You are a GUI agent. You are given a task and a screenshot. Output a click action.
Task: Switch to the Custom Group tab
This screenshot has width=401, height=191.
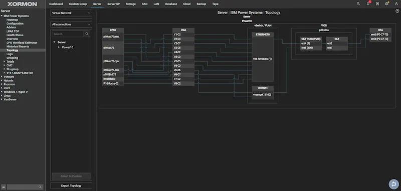pyautogui.click(x=78, y=4)
